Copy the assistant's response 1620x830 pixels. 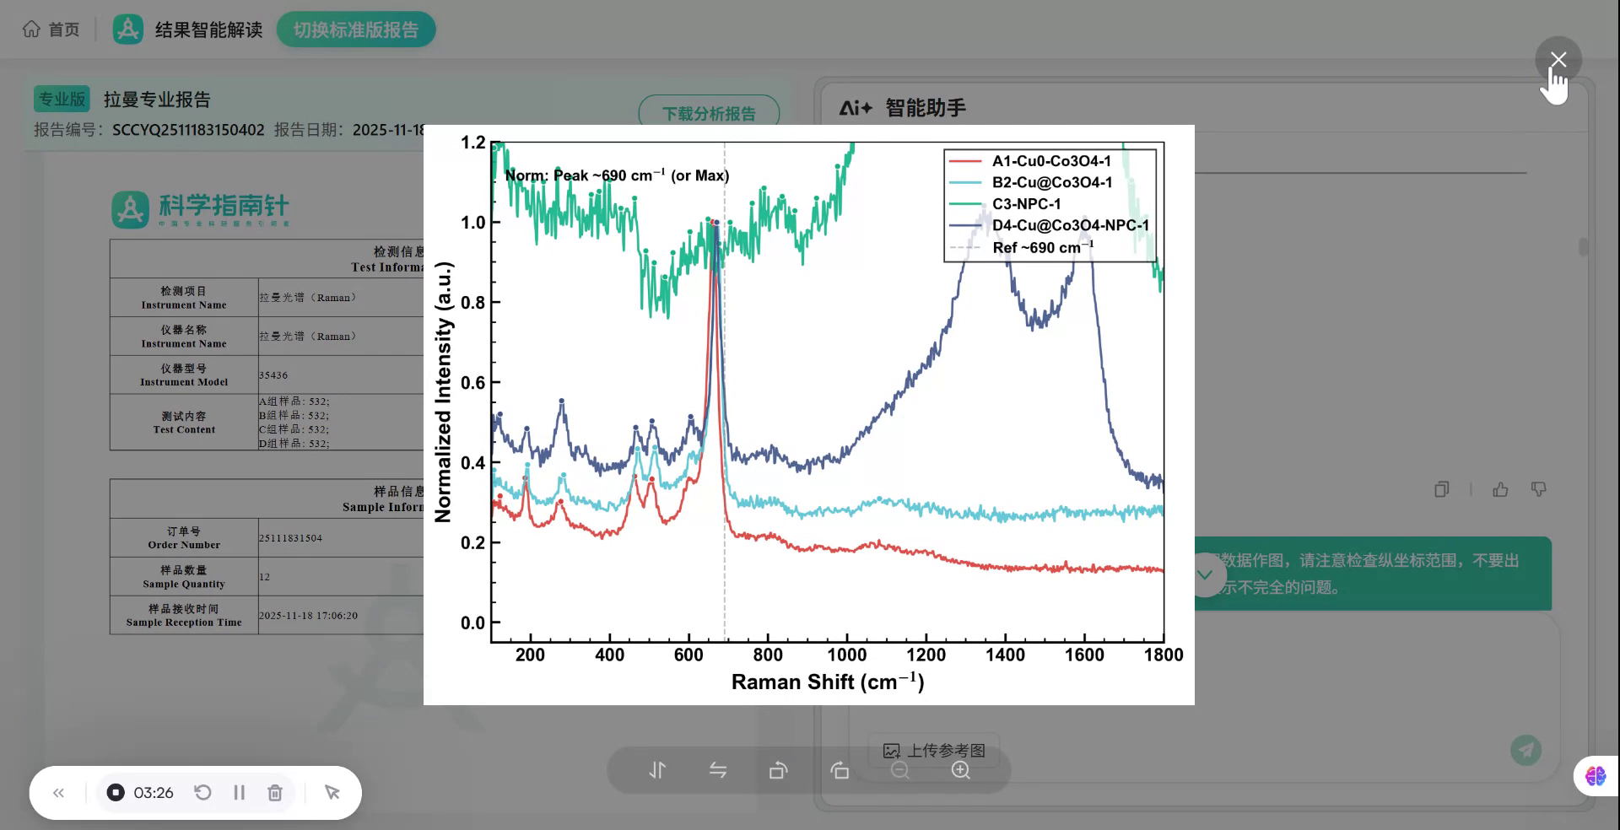click(x=1441, y=489)
